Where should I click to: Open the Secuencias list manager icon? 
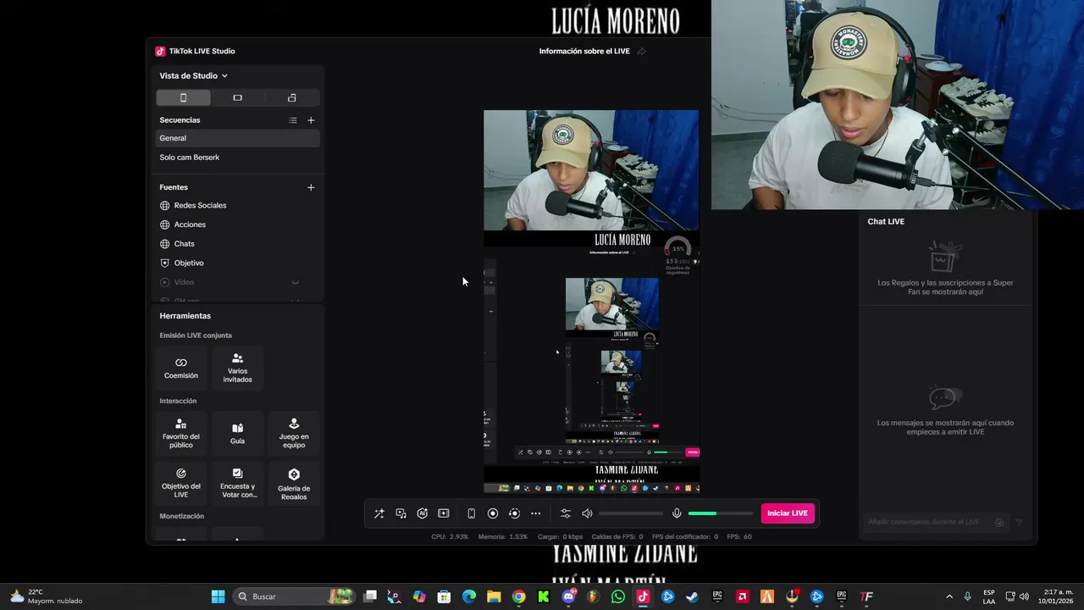[293, 120]
